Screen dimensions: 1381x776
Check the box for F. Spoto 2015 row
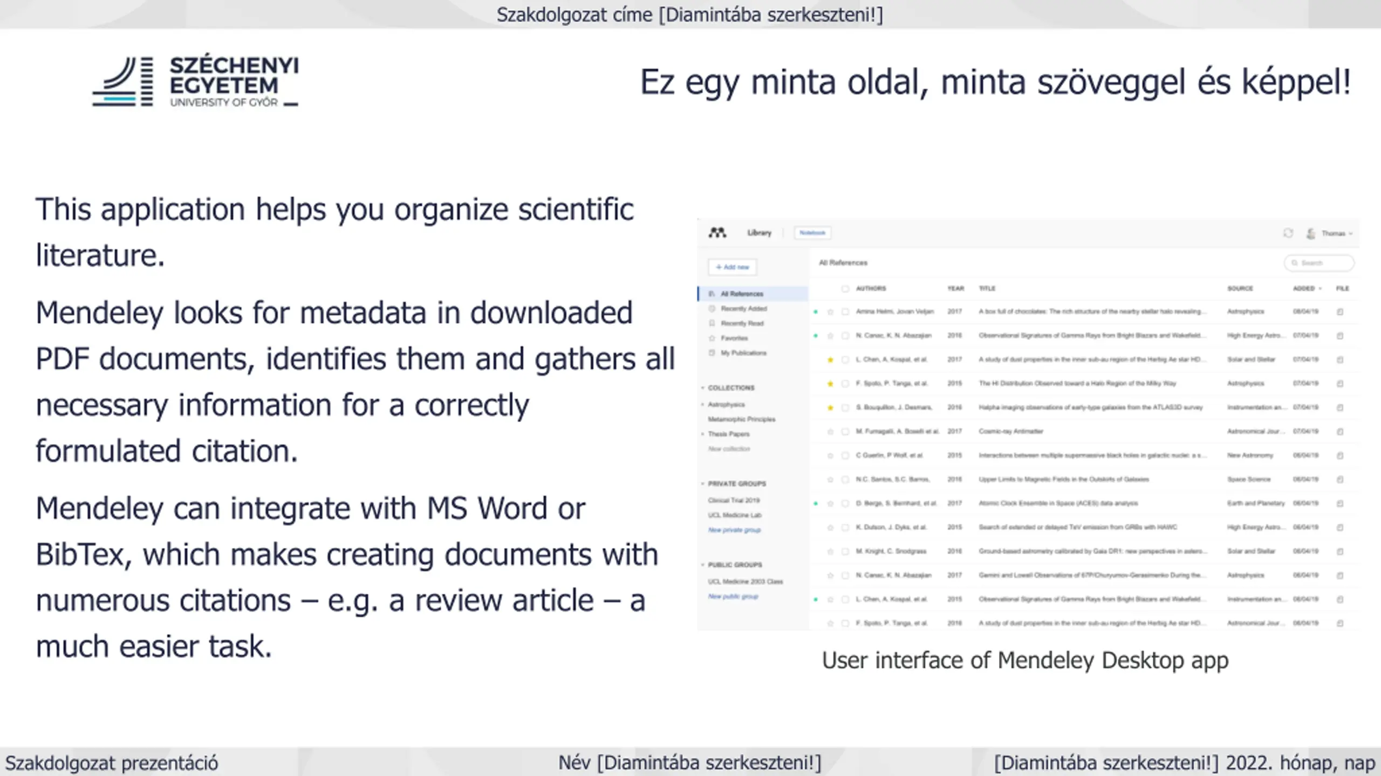pyautogui.click(x=845, y=384)
